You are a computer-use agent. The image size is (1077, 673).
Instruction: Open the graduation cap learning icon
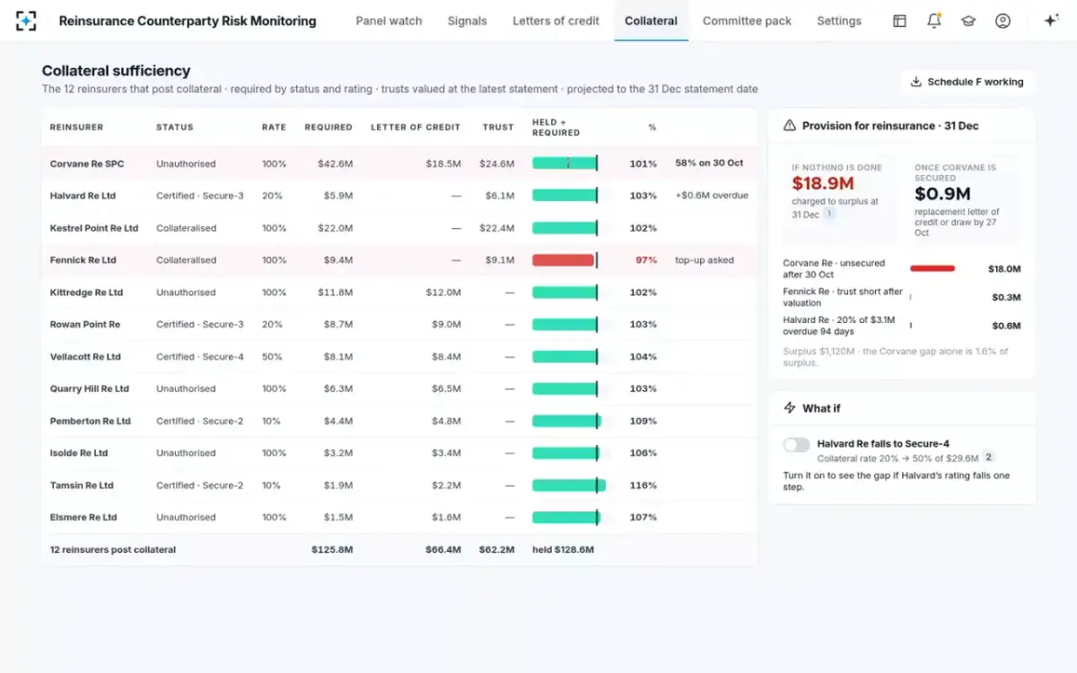pos(968,21)
